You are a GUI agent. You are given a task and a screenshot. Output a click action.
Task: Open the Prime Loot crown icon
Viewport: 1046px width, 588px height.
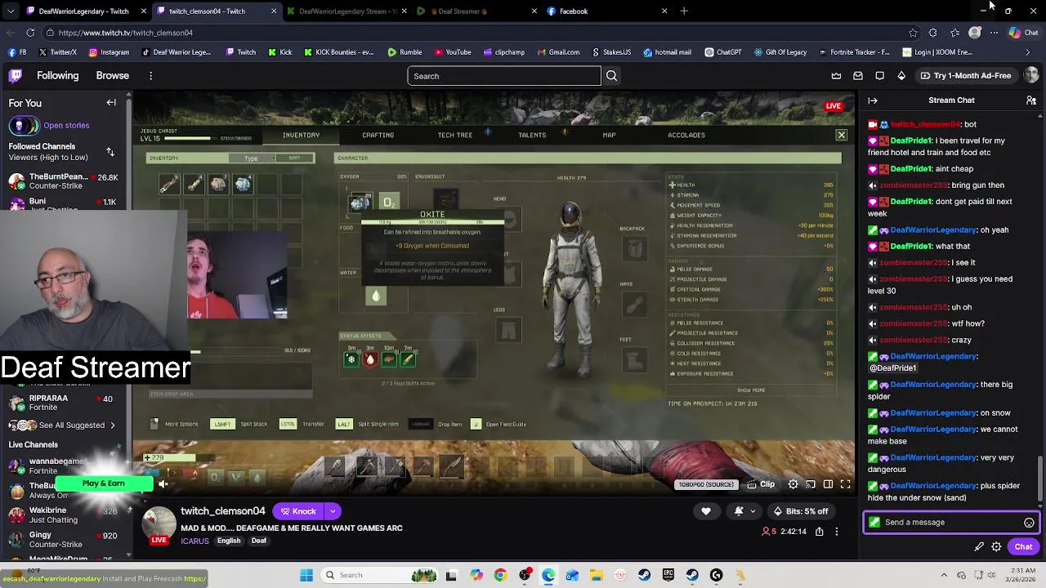[836, 76]
